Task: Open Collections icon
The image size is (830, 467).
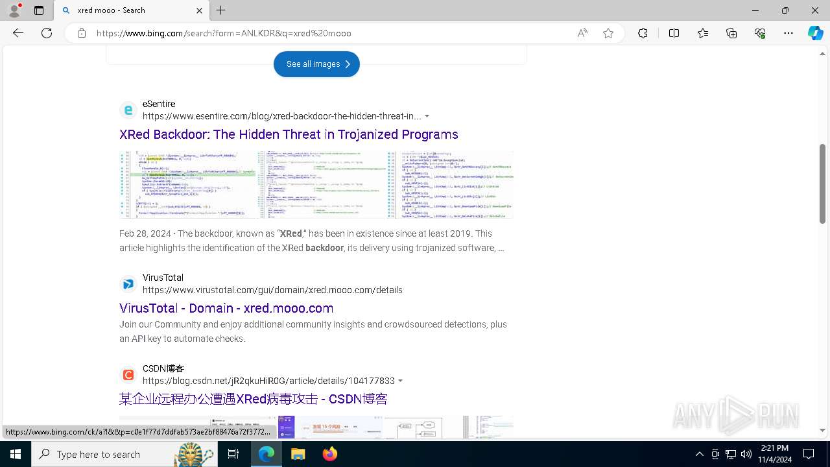Action: point(731,33)
